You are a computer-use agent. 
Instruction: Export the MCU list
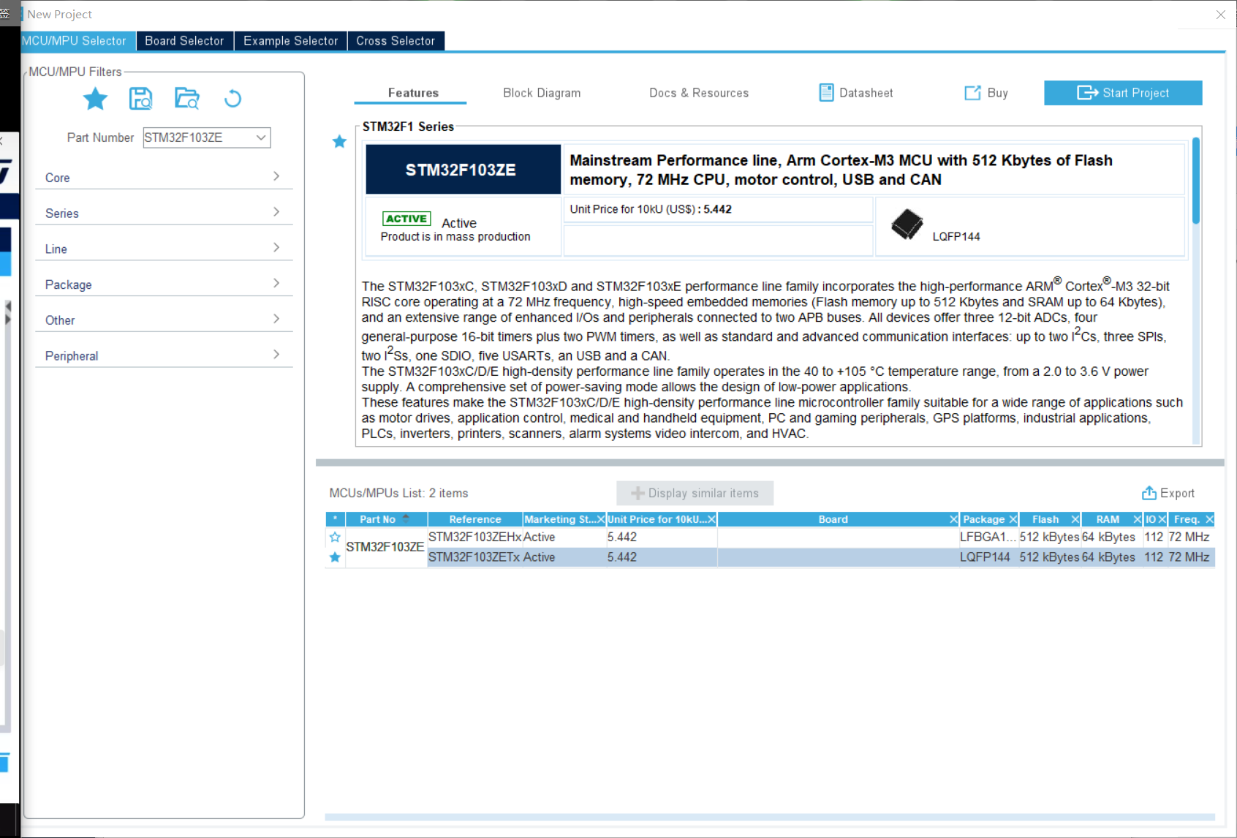(x=1168, y=493)
